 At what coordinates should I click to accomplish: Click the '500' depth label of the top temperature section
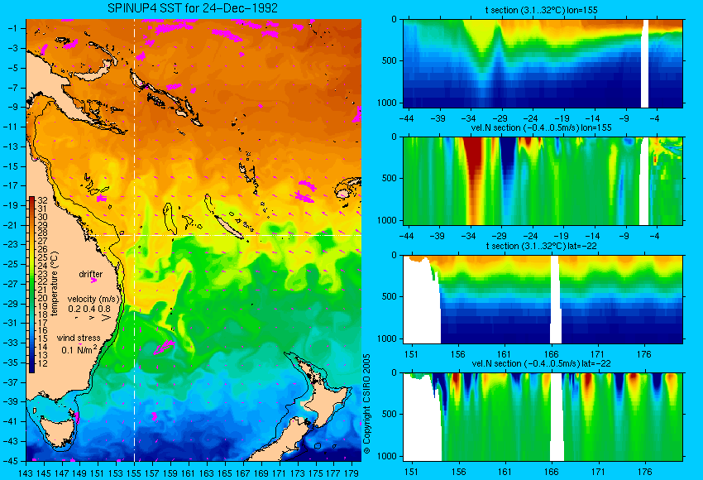tap(390, 60)
